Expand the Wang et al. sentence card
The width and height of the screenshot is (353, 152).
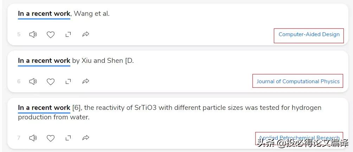point(68,34)
